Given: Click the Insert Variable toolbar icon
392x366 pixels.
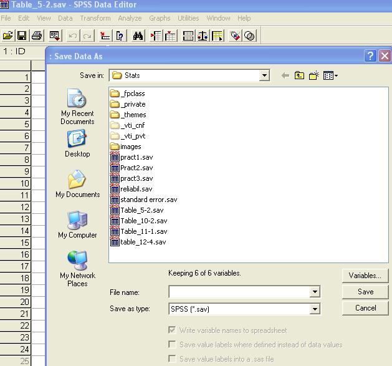Looking at the screenshot, I should (171, 36).
